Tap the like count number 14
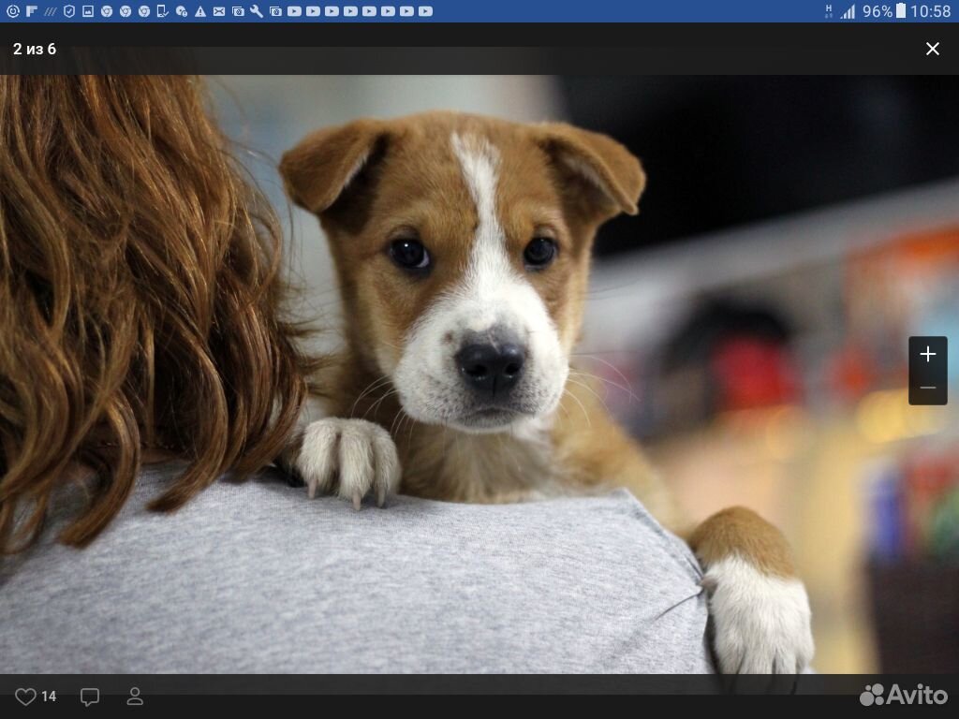Screen dimensions: 959x719 pyautogui.click(x=49, y=697)
